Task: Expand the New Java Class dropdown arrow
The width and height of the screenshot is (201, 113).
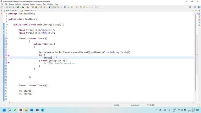Action: pyautogui.click(x=38, y=7)
